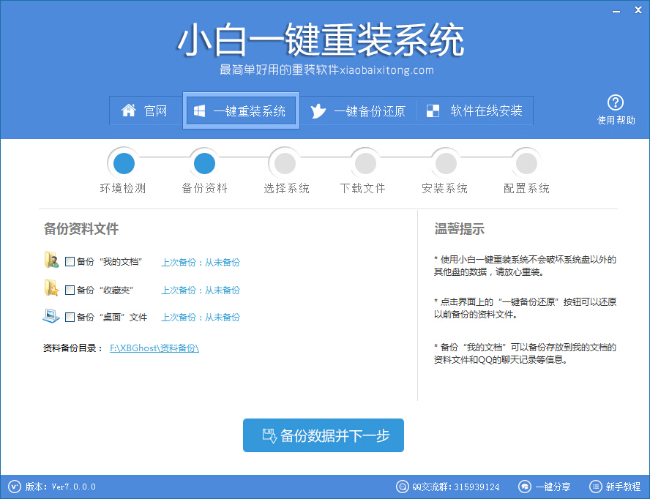Click the 桌面 monitor icon

[x=52, y=316]
